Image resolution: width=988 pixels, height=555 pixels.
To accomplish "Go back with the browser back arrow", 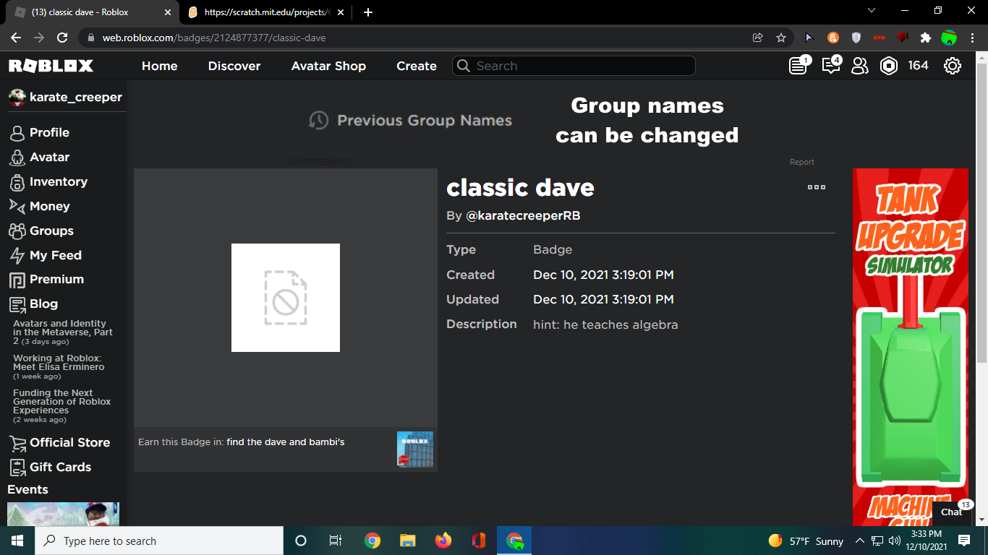I will pos(16,38).
